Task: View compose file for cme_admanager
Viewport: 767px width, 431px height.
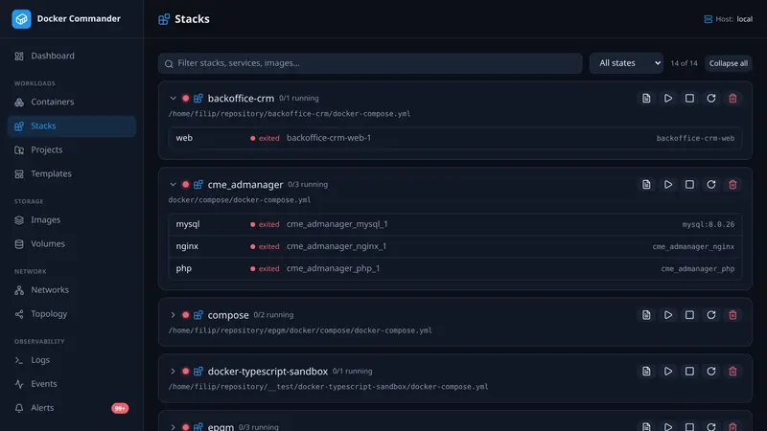Action: tap(646, 185)
